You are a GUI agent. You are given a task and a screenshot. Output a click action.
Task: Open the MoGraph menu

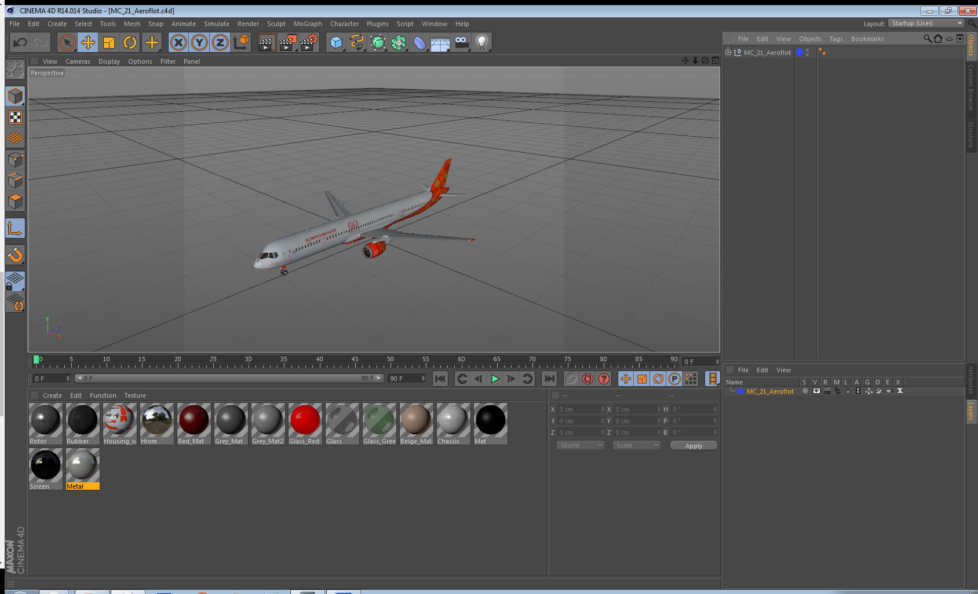click(x=308, y=24)
